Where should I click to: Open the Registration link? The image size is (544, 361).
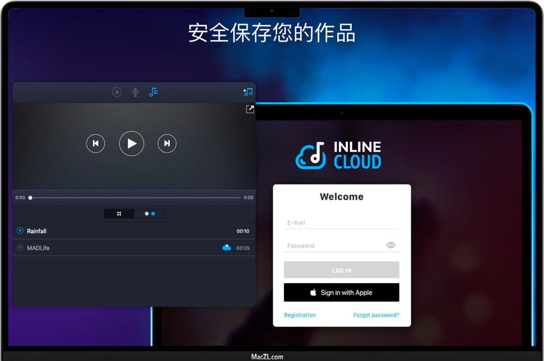[300, 315]
